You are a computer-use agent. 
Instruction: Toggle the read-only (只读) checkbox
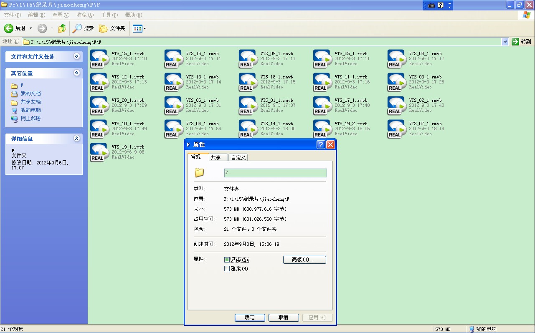pyautogui.click(x=227, y=260)
